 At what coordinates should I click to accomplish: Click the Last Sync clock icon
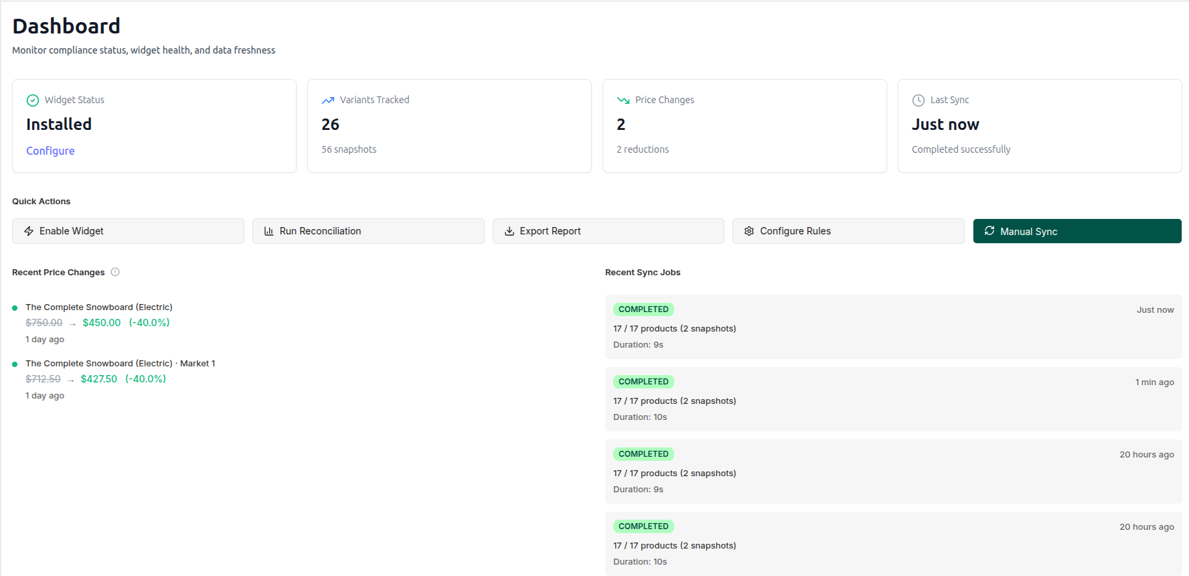(x=918, y=100)
